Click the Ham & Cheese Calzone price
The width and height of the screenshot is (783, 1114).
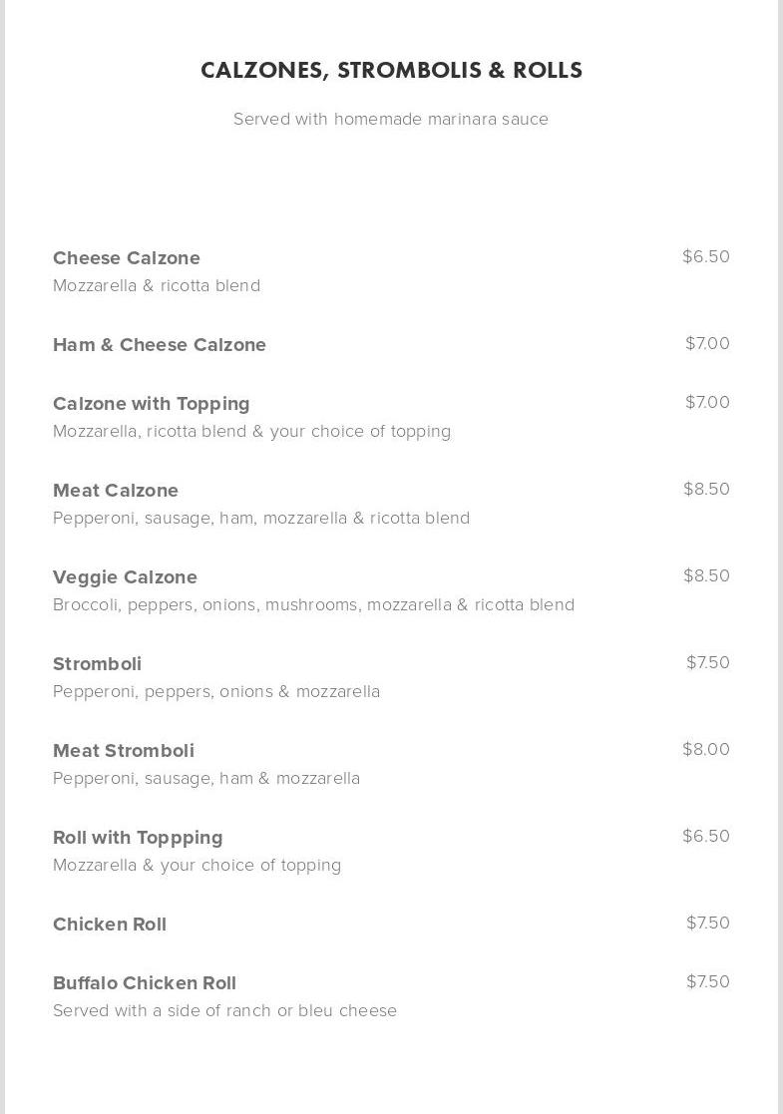tap(707, 343)
